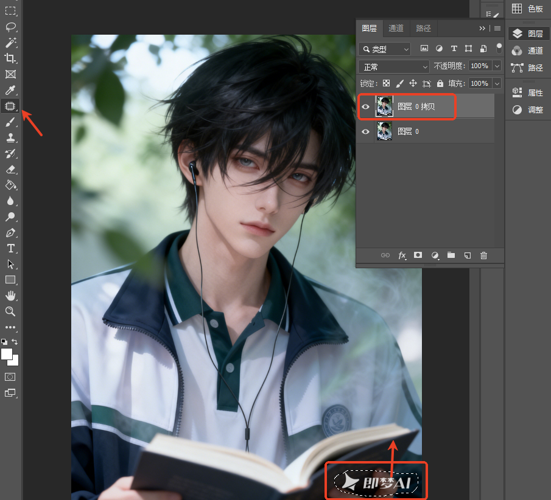Select the Magic Wand tool
The height and width of the screenshot is (500, 551).
[x=10, y=43]
